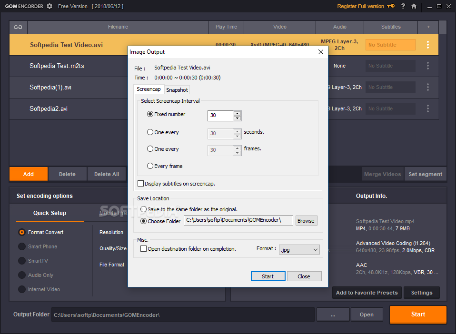Screen dimensions: 456x334
Task: Open options menu for Softpedia(1).avi
Action: pyautogui.click(x=428, y=87)
